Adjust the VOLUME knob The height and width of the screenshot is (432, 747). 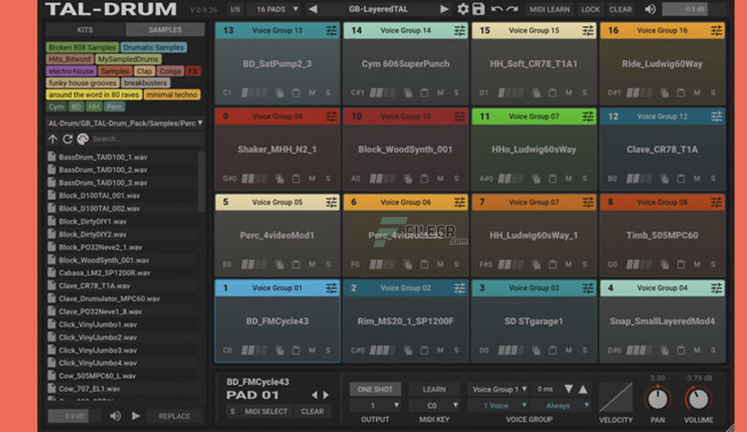coord(699,400)
